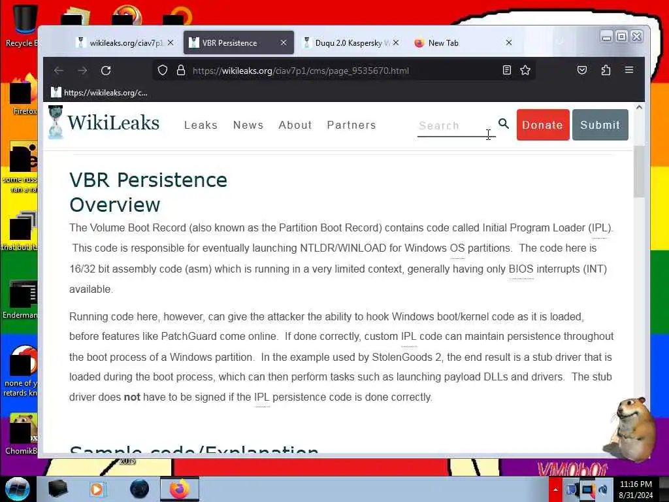Viewport: 669px width, 502px height.
Task: Open the Firefox hamburger menu
Action: click(x=629, y=69)
